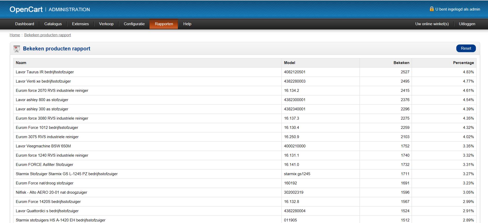
Task: Click model value 16.137.3
Action: pos(292,118)
